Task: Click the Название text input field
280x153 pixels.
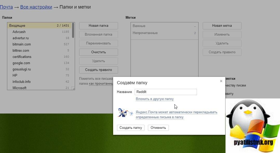Action: pyautogui.click(x=166, y=92)
